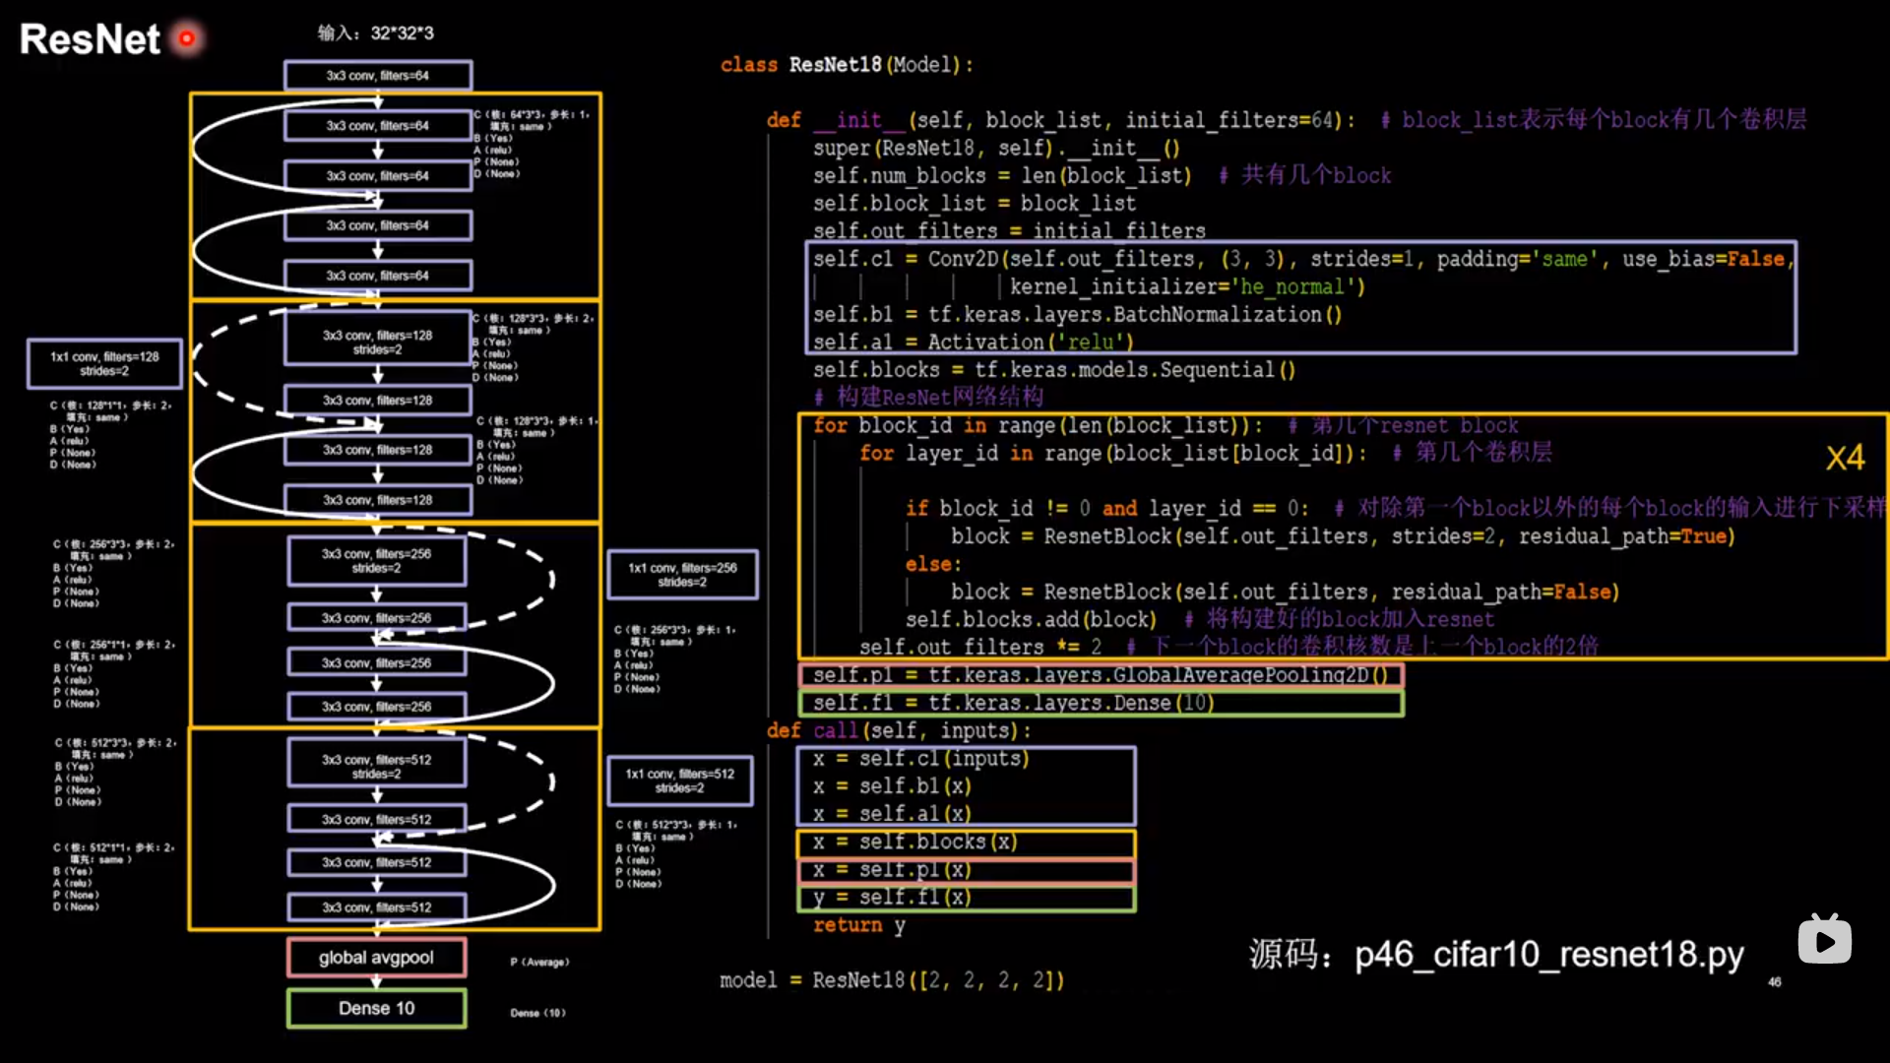
Task: Click the ResNet slide title
Action: point(90,39)
